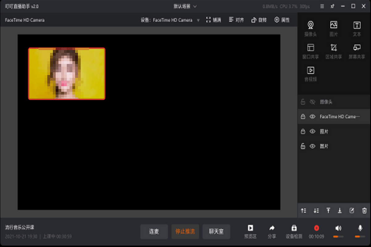Edit the selected layer
The width and height of the screenshot is (371, 247).
pyautogui.click(x=352, y=211)
